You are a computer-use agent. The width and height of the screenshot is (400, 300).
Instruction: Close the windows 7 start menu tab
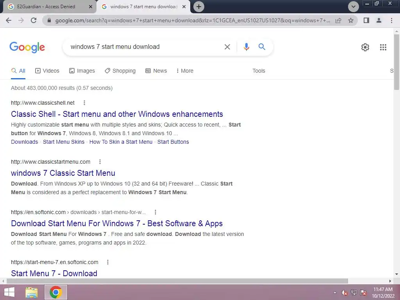click(x=184, y=7)
